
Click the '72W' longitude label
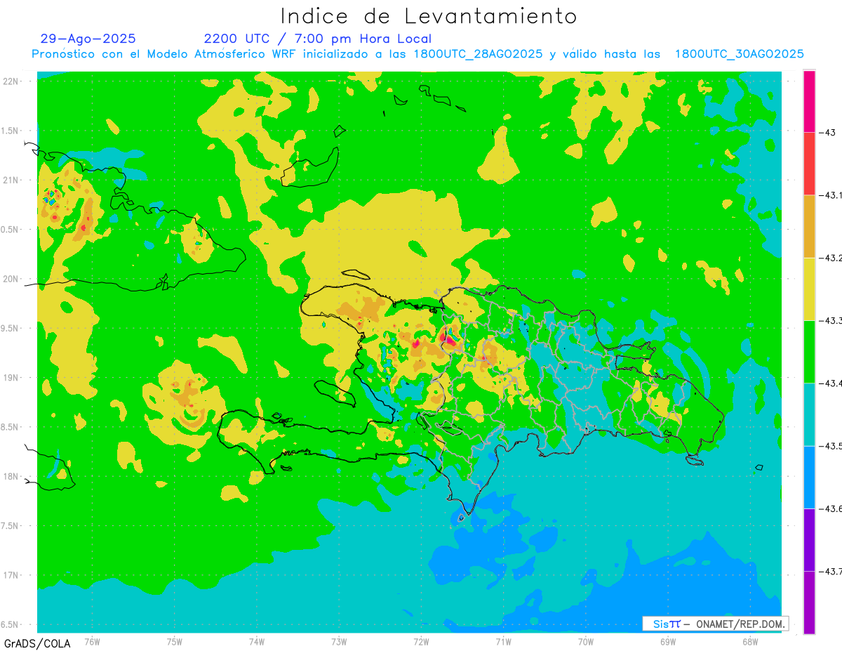tap(421, 640)
